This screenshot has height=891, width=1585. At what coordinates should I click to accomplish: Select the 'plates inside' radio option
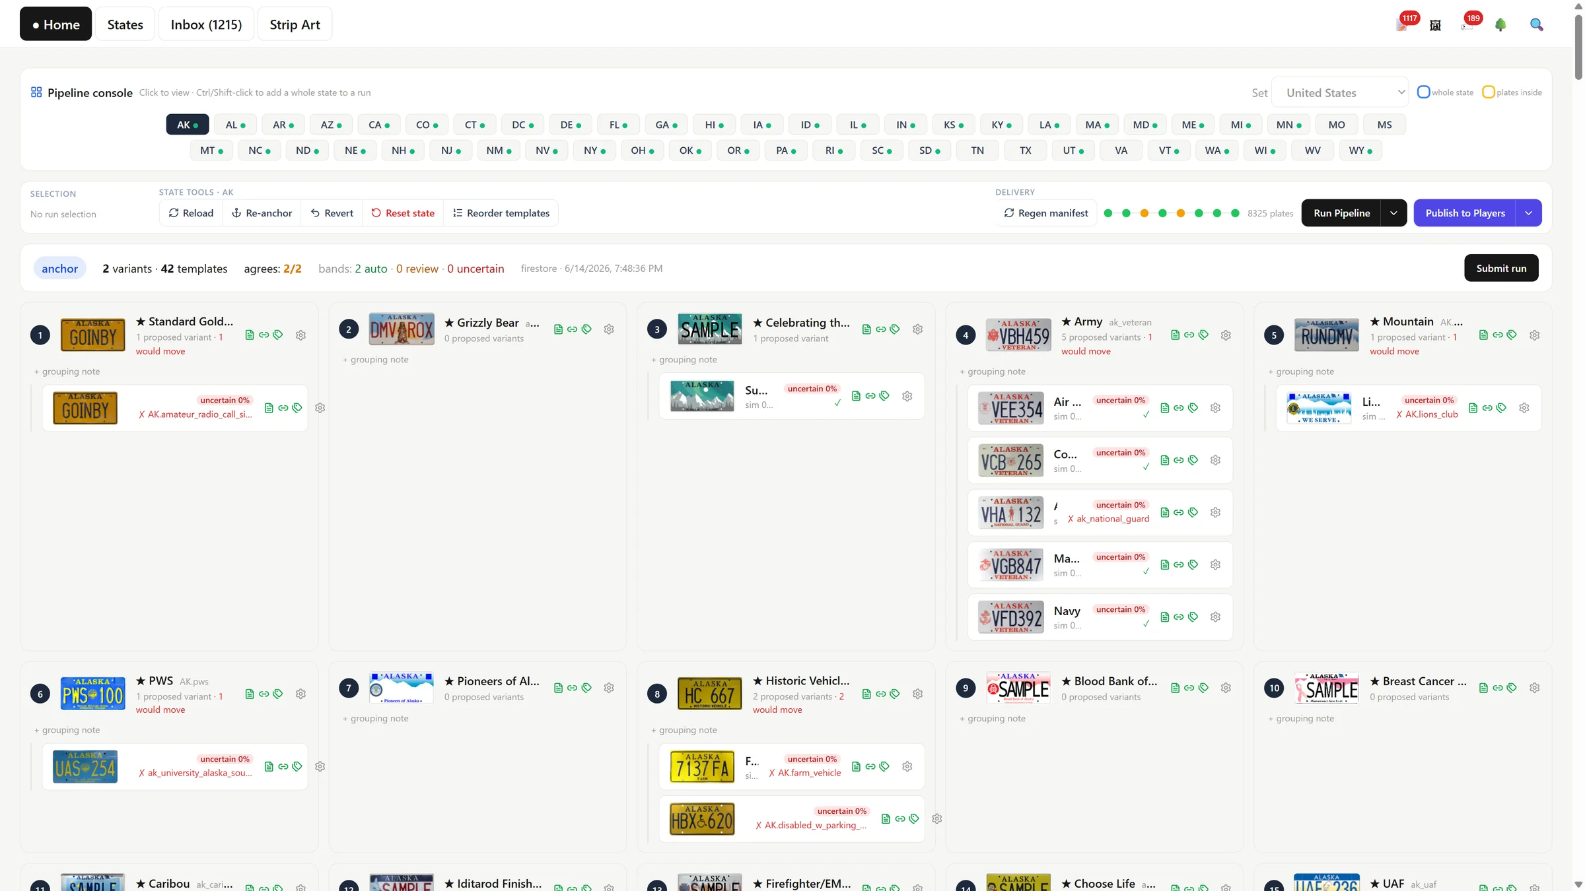[x=1488, y=92]
